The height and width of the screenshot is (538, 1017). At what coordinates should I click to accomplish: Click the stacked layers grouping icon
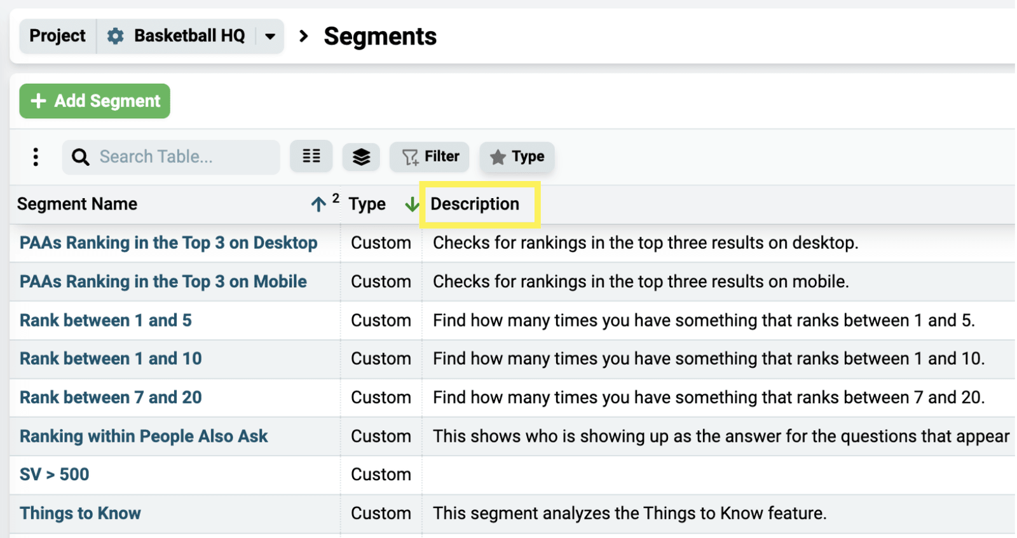[x=361, y=156]
